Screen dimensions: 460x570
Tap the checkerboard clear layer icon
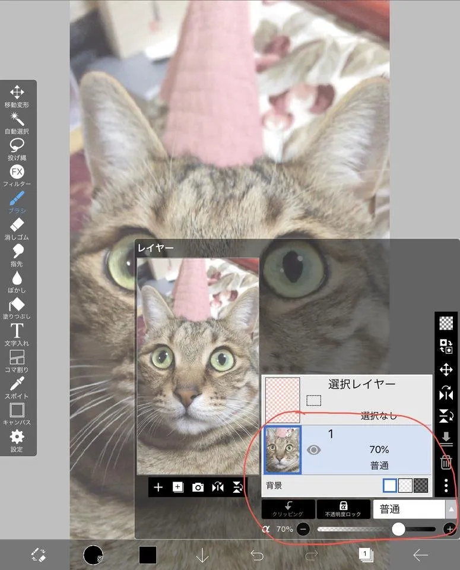point(446,323)
